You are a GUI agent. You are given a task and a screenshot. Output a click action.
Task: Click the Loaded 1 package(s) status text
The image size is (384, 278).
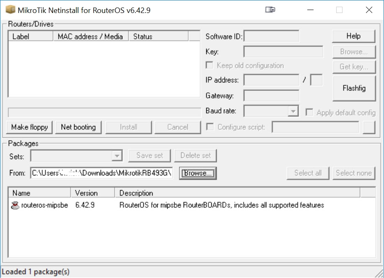pos(36,272)
